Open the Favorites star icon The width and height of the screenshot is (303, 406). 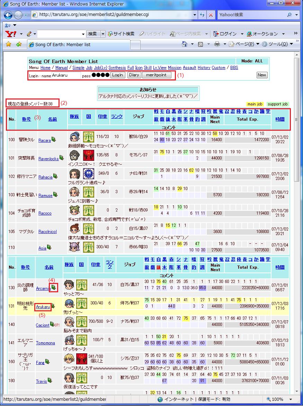click(9, 44)
